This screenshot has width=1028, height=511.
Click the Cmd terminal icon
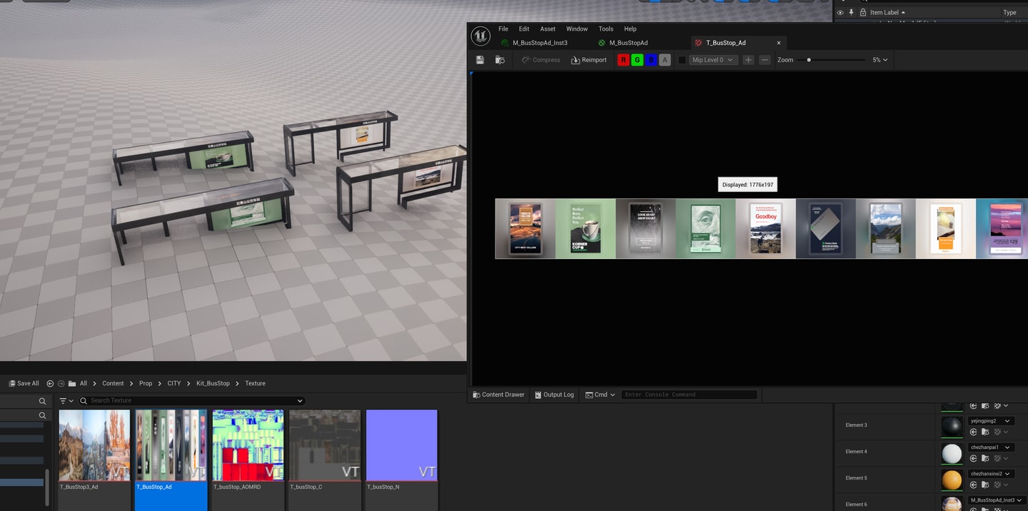589,395
